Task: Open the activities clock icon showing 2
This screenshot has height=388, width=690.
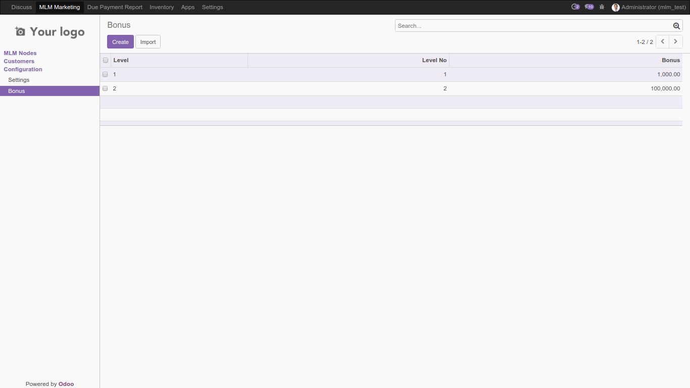Action: click(x=575, y=7)
